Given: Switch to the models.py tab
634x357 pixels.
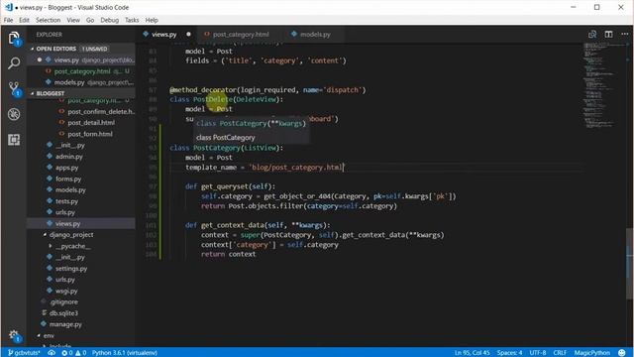Looking at the screenshot, I should [x=315, y=35].
